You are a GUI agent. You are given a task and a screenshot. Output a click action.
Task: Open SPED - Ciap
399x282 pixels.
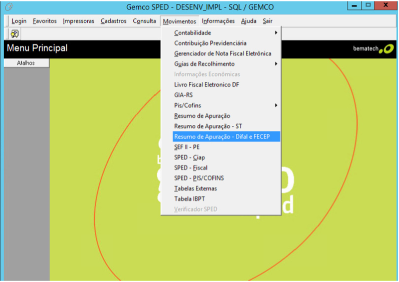pos(221,158)
